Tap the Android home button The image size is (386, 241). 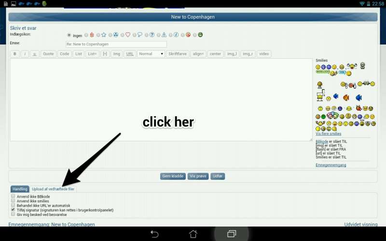pos(193,234)
